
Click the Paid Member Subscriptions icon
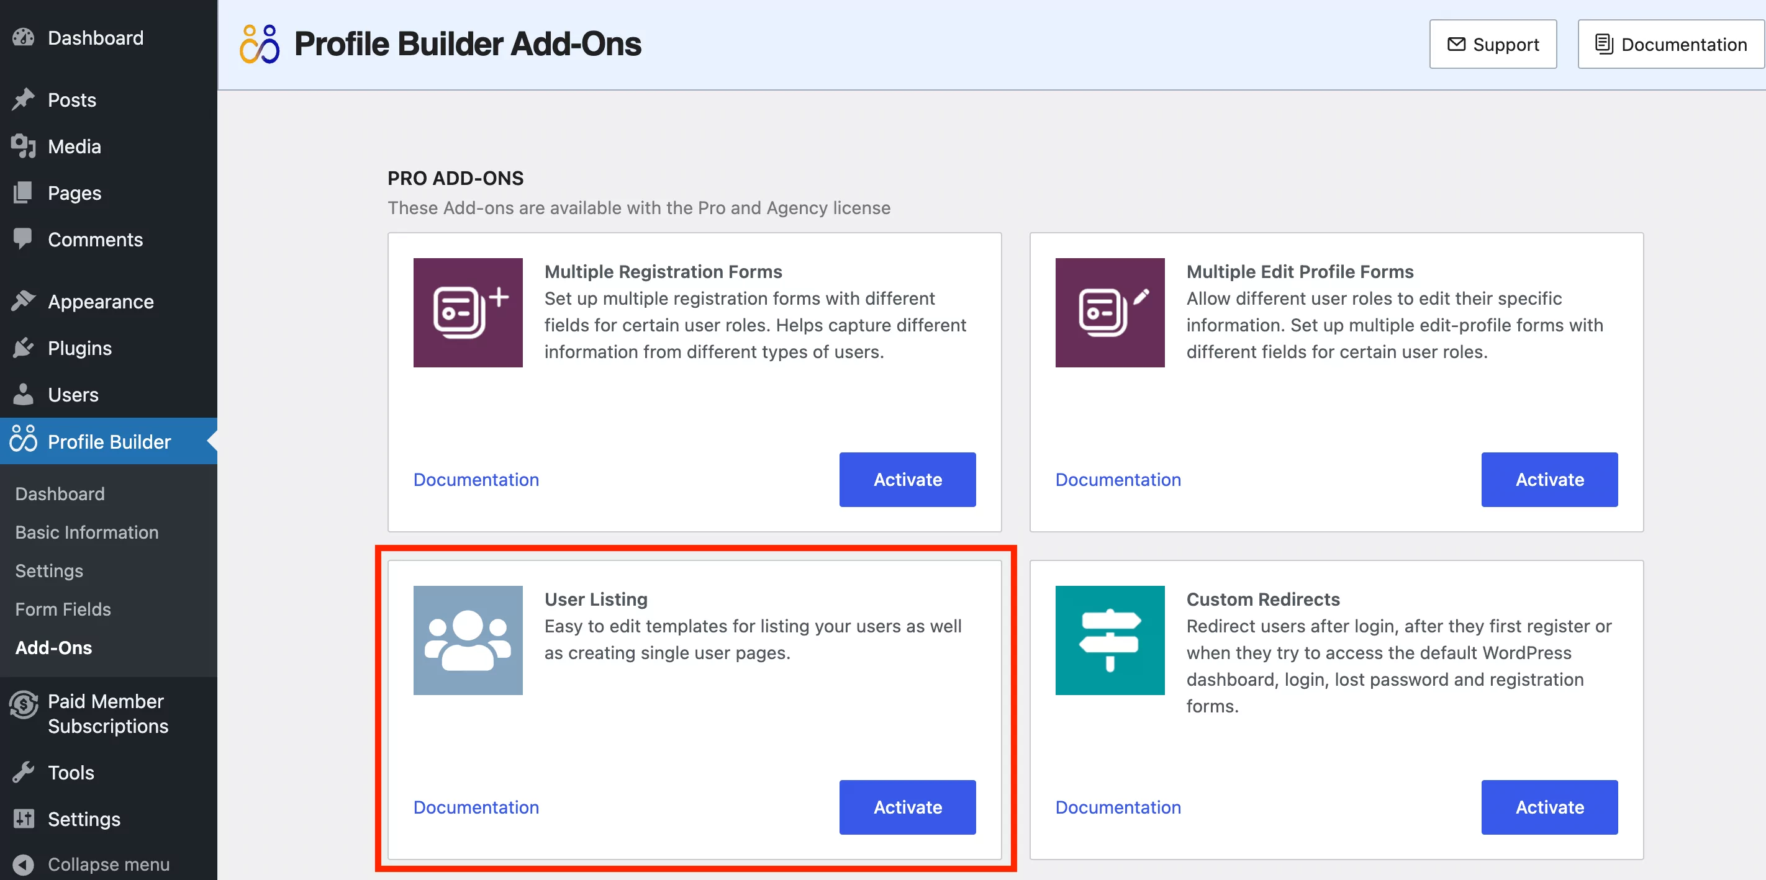point(24,704)
